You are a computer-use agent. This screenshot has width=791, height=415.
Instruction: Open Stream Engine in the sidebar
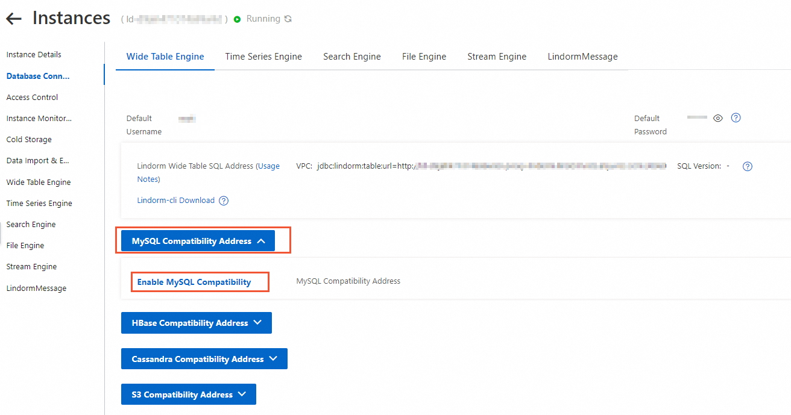pos(31,266)
